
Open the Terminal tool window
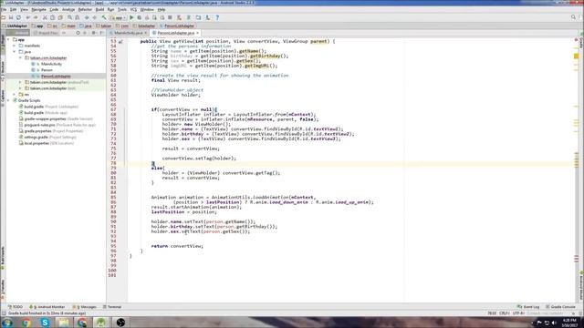tap(112, 307)
